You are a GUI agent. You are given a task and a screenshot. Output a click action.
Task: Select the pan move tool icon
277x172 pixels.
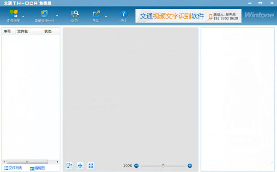(80, 166)
